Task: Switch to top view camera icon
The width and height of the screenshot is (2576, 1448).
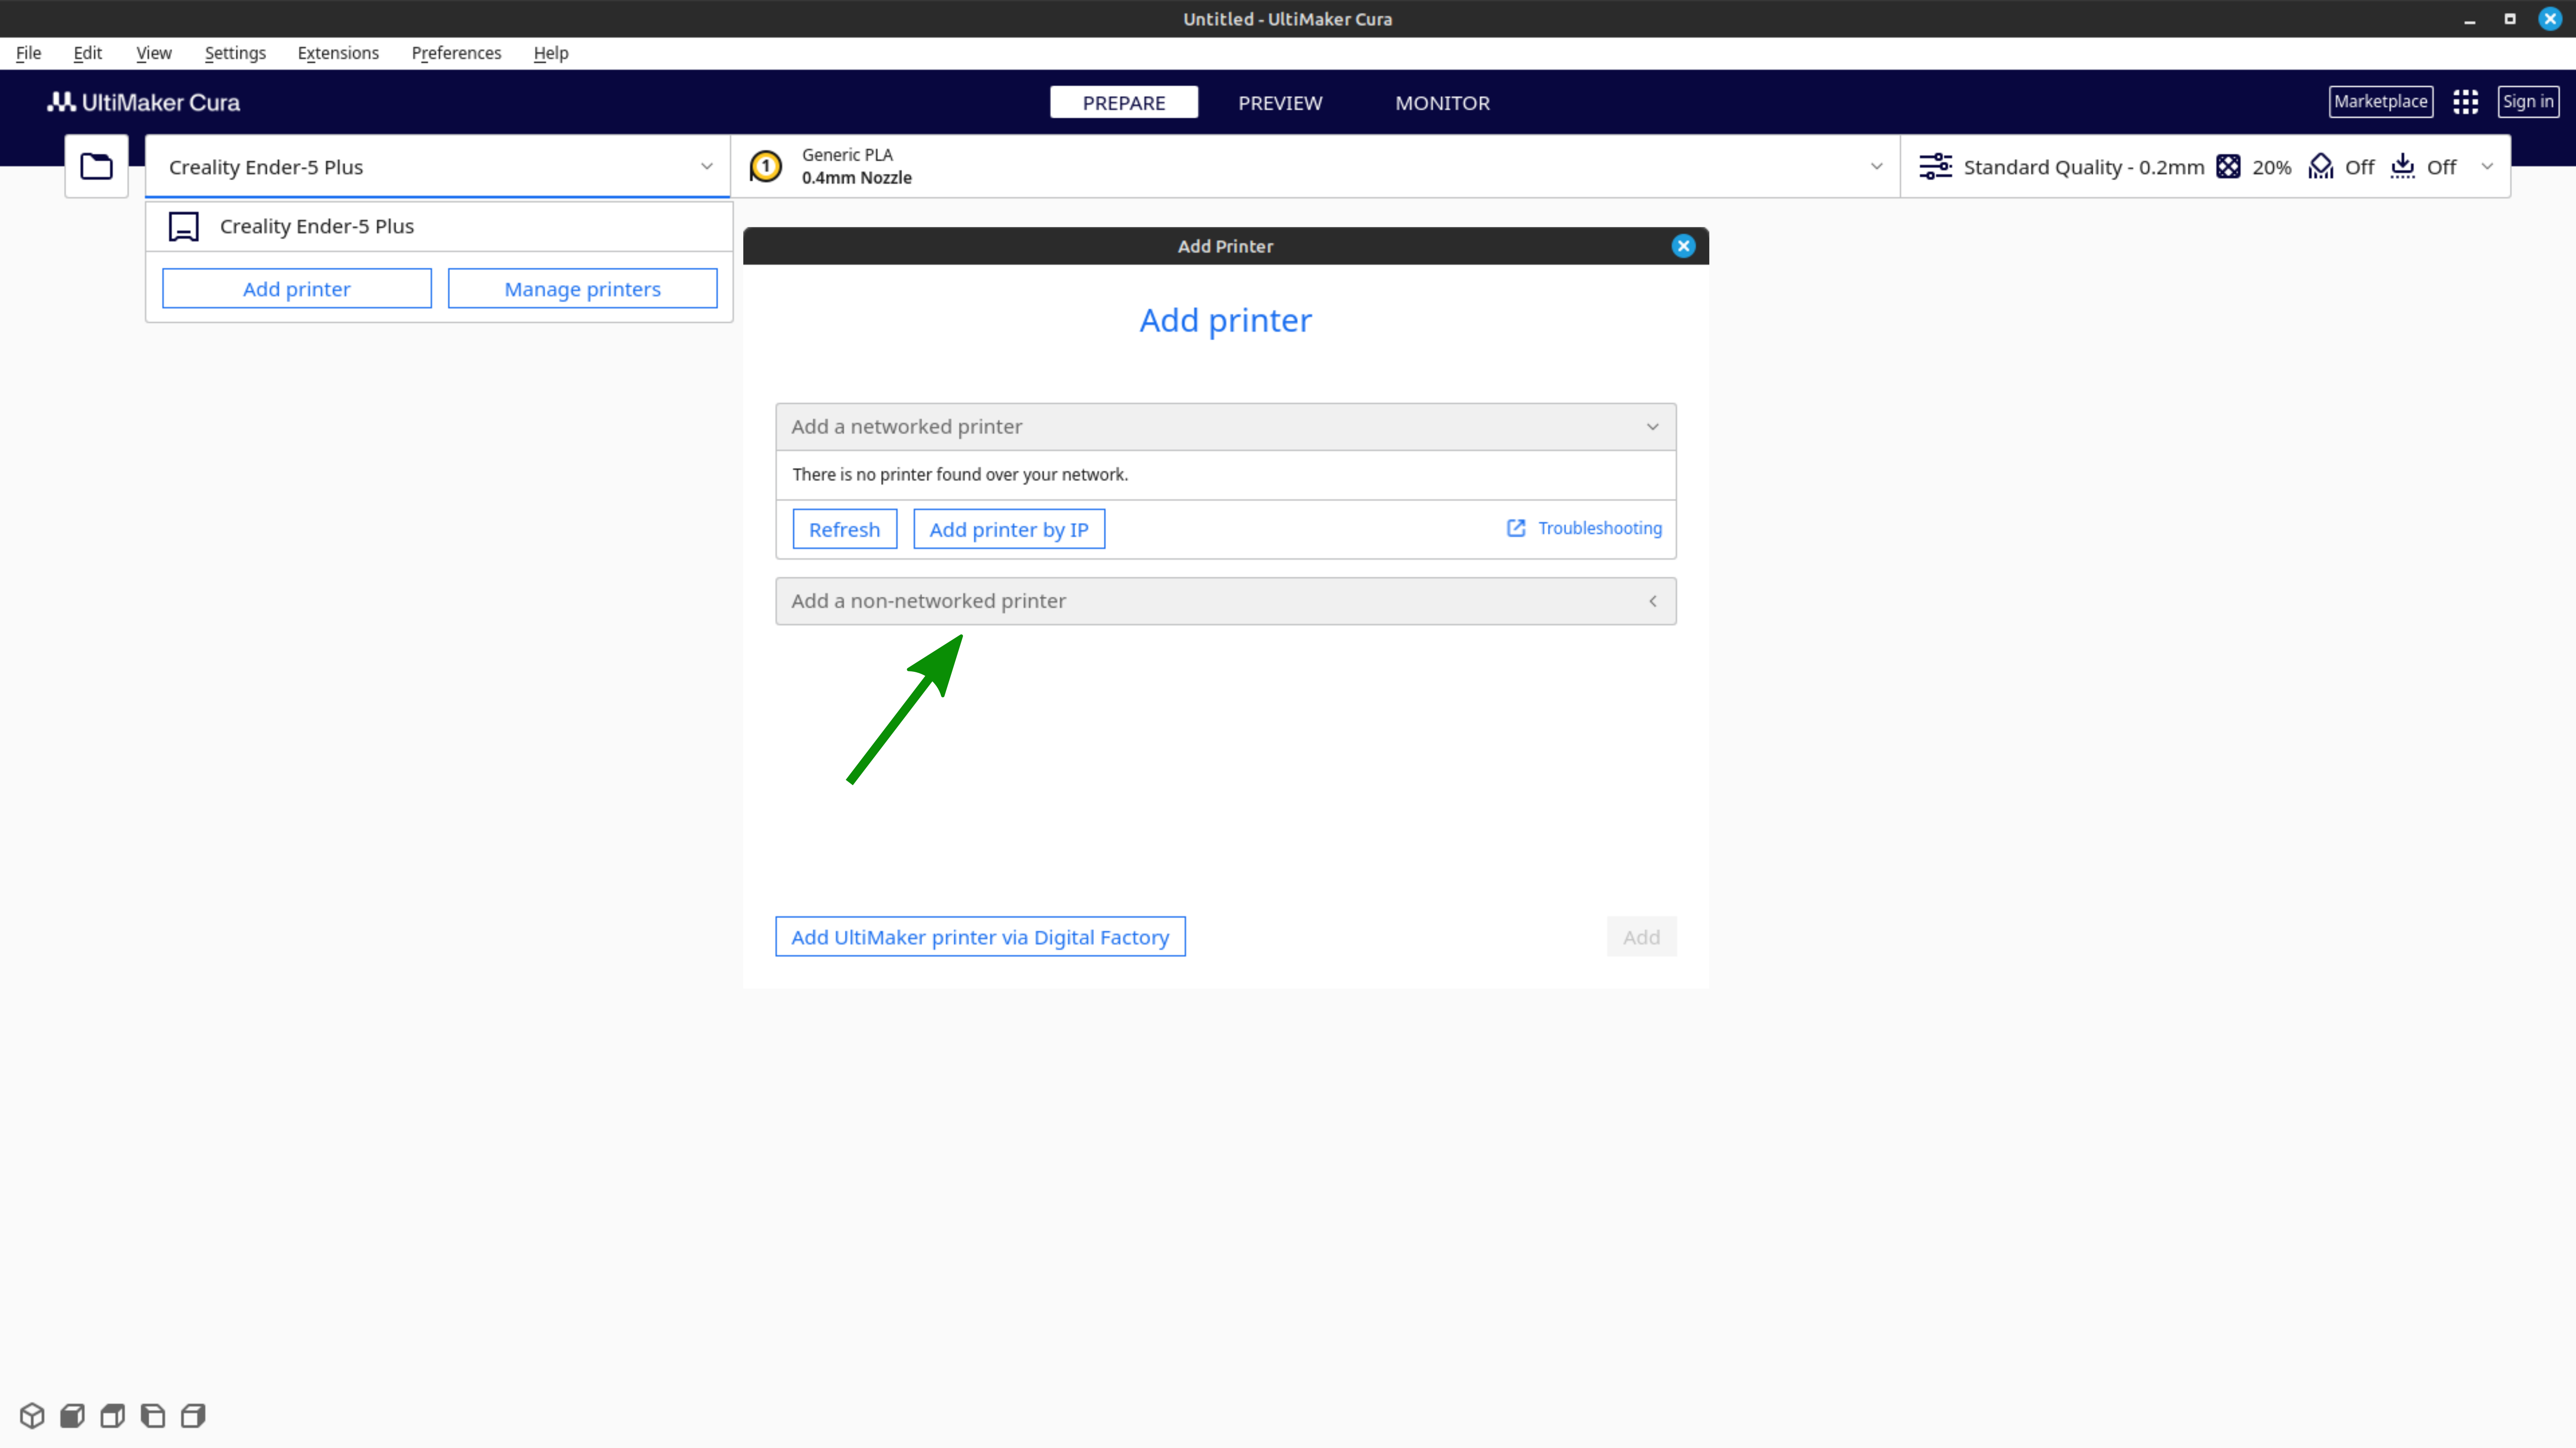Action: 112,1415
